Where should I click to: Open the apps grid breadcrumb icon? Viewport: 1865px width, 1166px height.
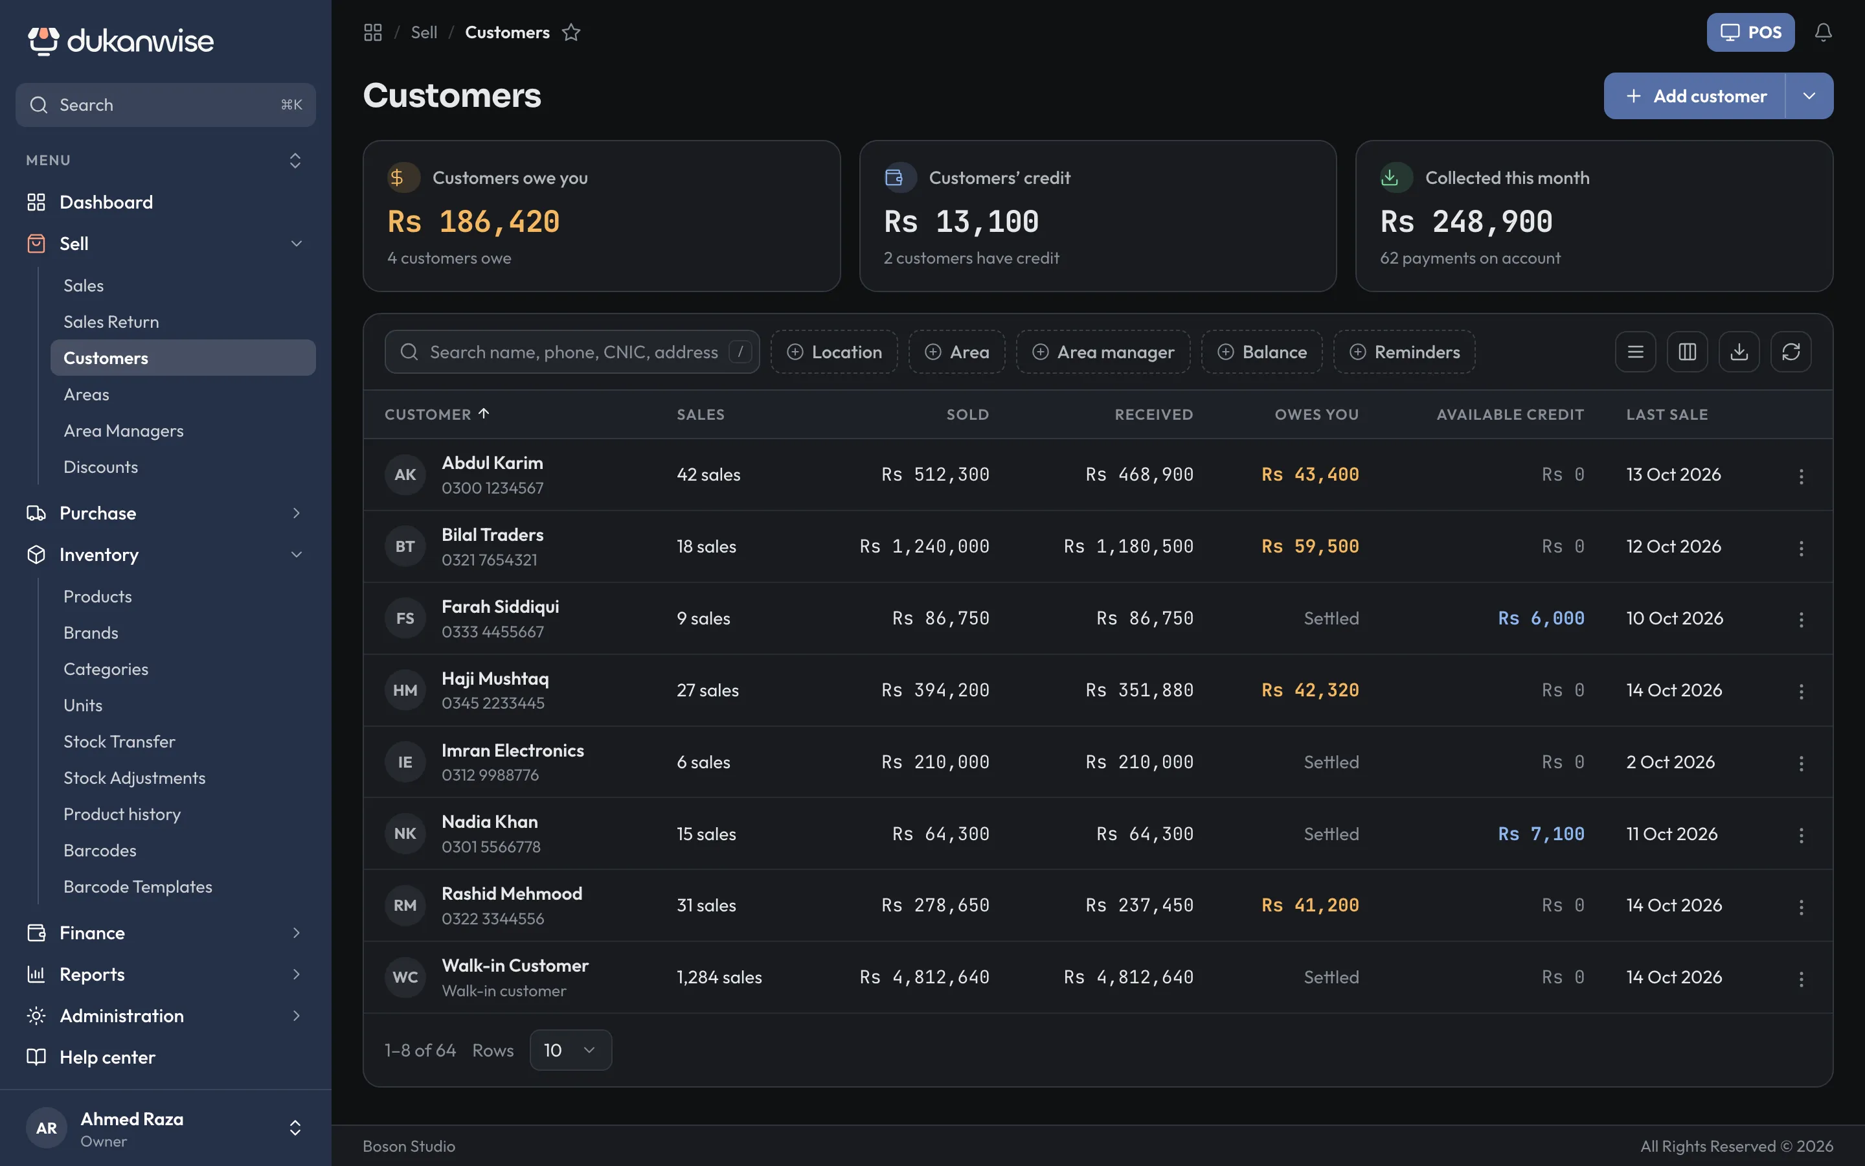point(373,32)
